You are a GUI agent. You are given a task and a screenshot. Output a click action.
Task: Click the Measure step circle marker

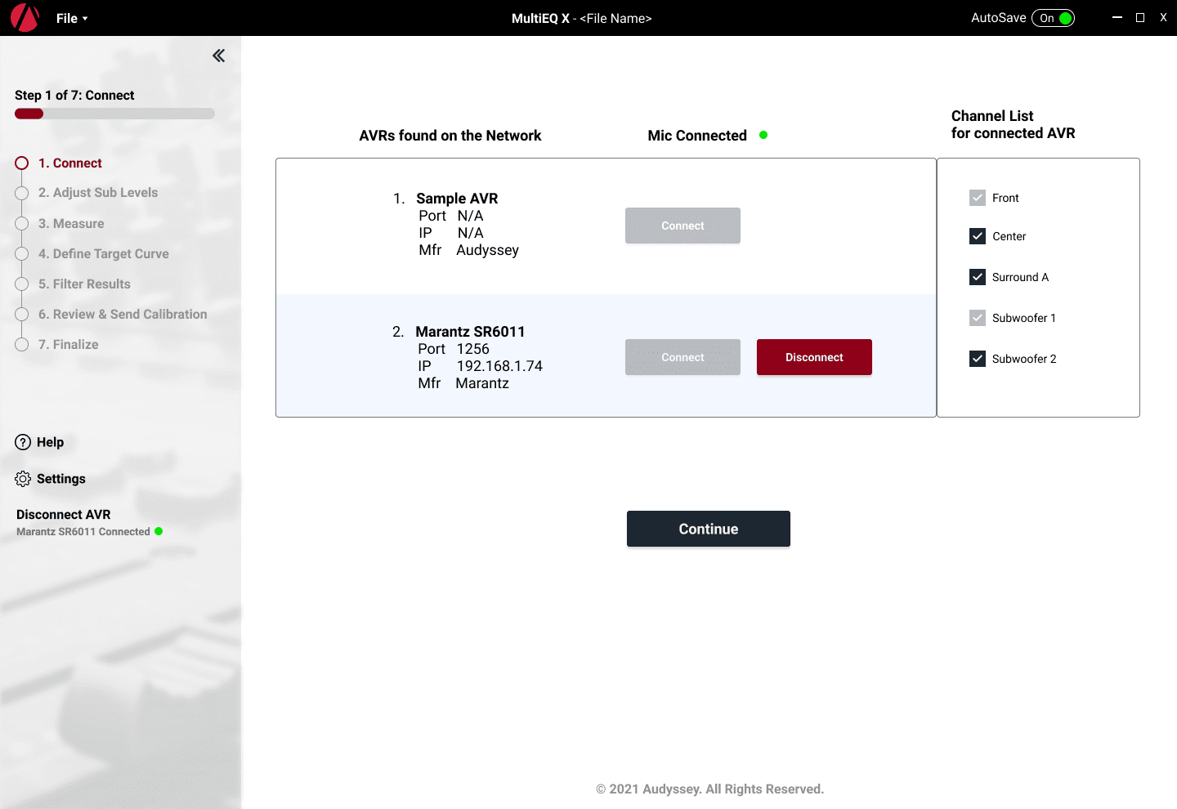pyautogui.click(x=22, y=224)
